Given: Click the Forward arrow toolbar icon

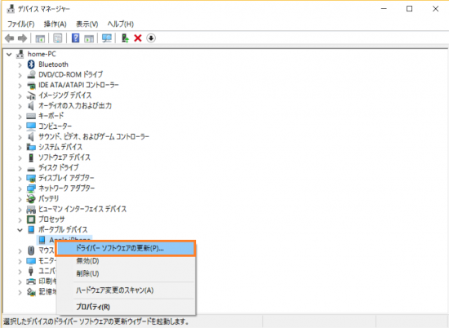Looking at the screenshot, I should [22, 38].
